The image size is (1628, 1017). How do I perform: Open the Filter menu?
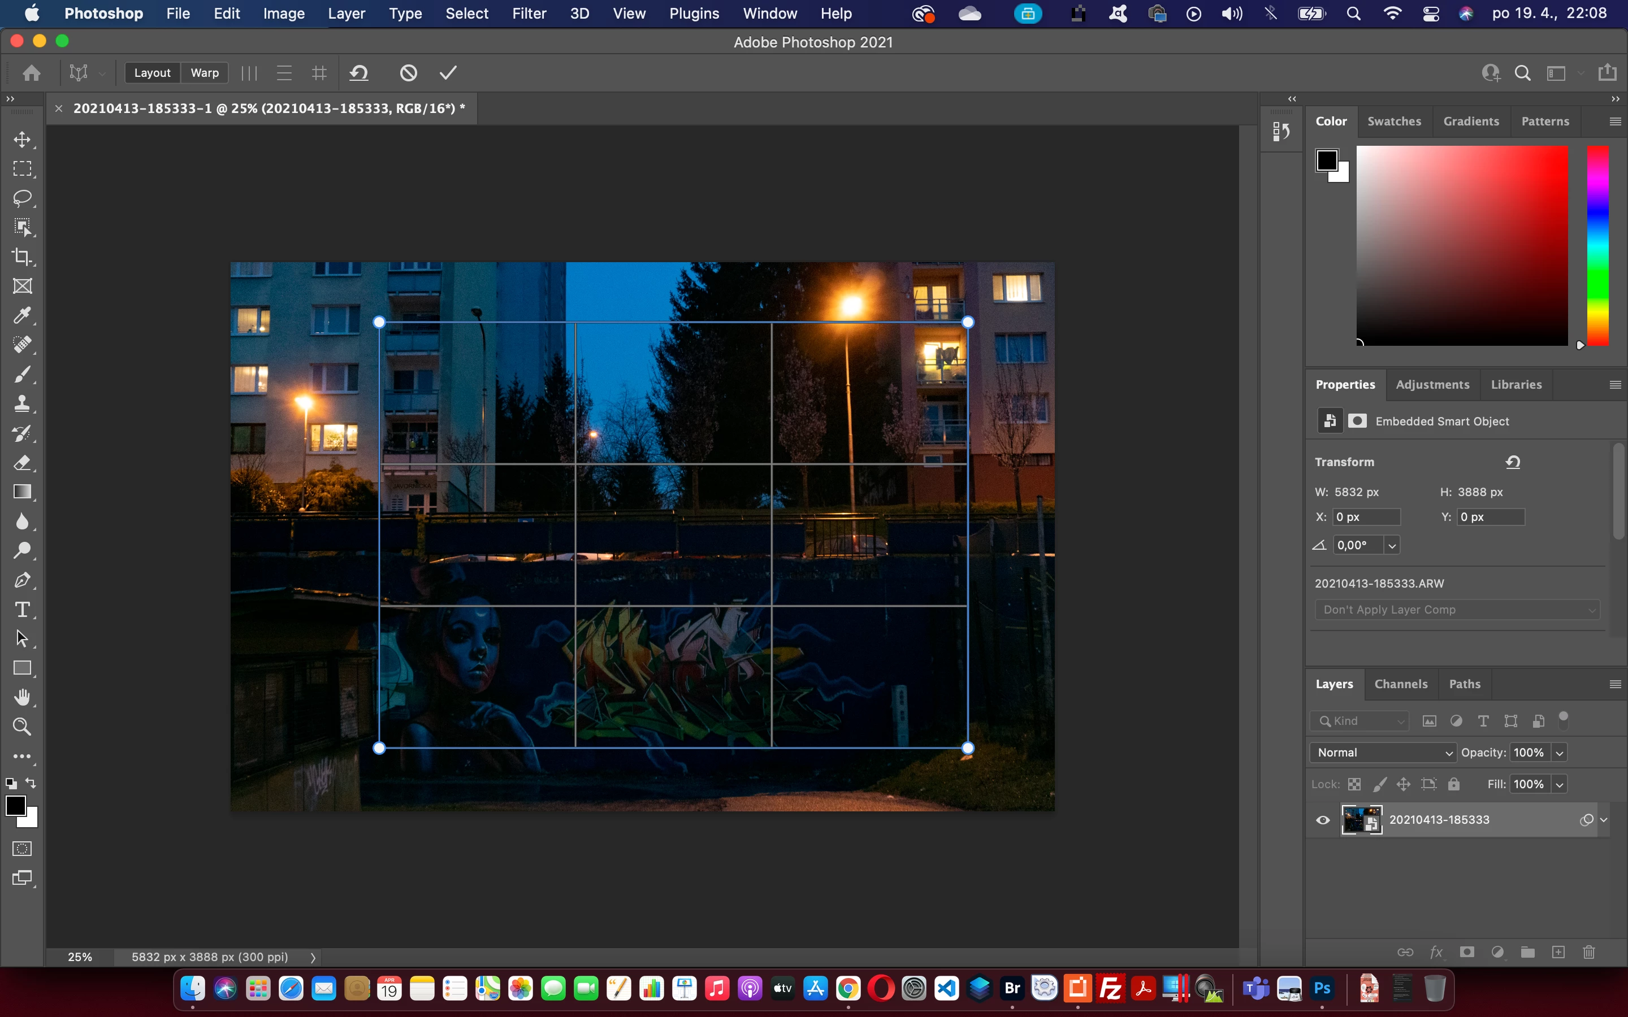tap(529, 14)
